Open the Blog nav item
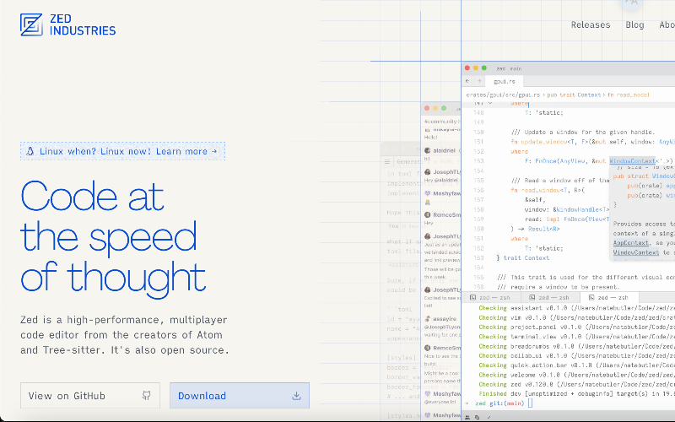The width and height of the screenshot is (675, 422). coord(634,25)
